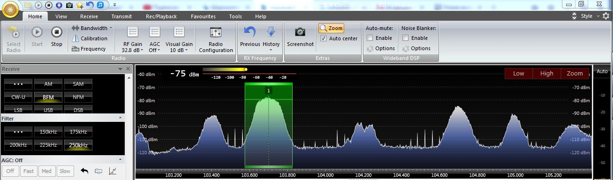Click the Stop radio icon
The width and height of the screenshot is (613, 180).
pos(56,32)
